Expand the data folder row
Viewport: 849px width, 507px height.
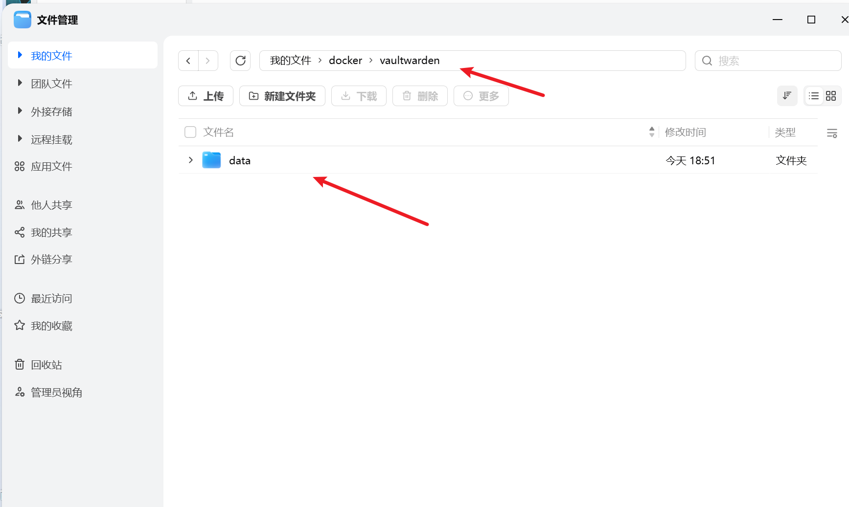[191, 160]
